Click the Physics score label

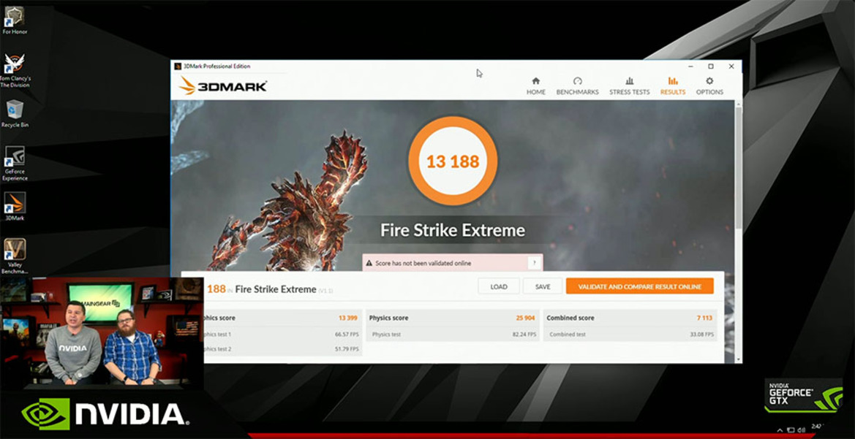point(389,318)
